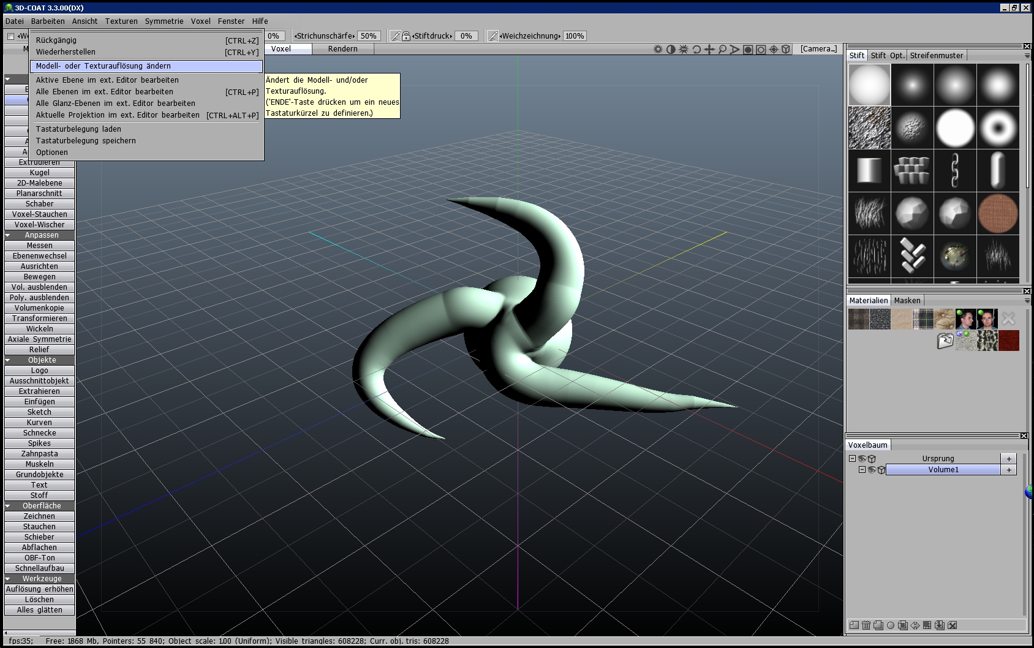
Task: Toggle visibility of Ursprung layer
Action: (862, 459)
